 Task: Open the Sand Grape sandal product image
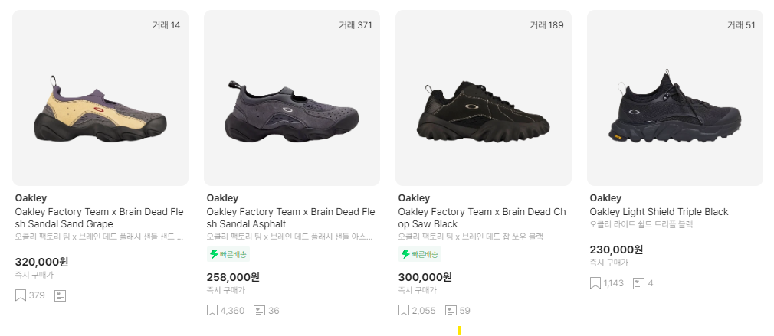click(100, 98)
